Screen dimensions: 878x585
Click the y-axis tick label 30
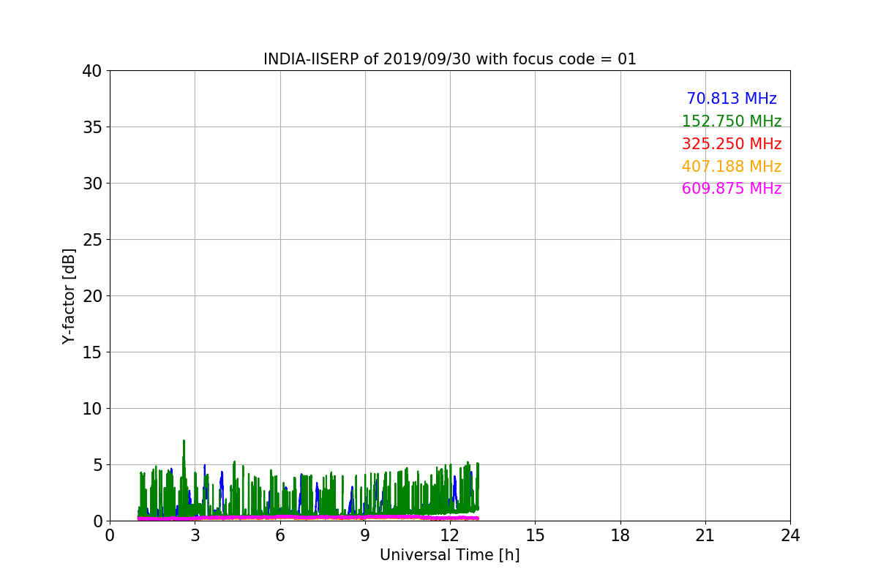(x=91, y=184)
